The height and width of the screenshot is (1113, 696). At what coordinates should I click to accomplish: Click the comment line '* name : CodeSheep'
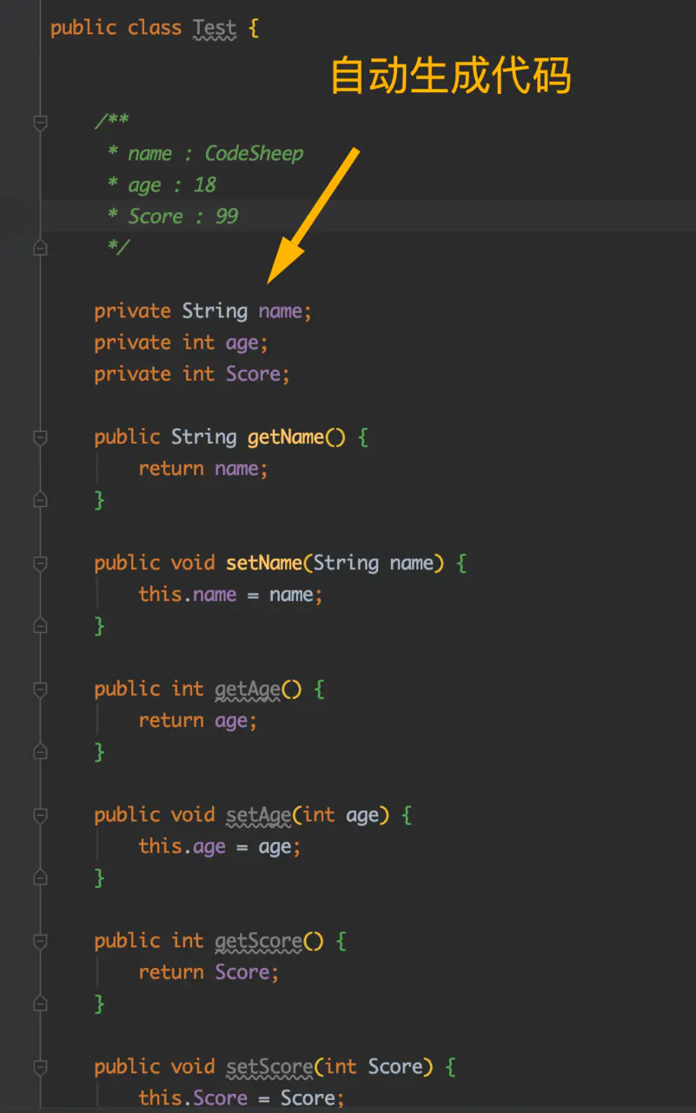205,154
